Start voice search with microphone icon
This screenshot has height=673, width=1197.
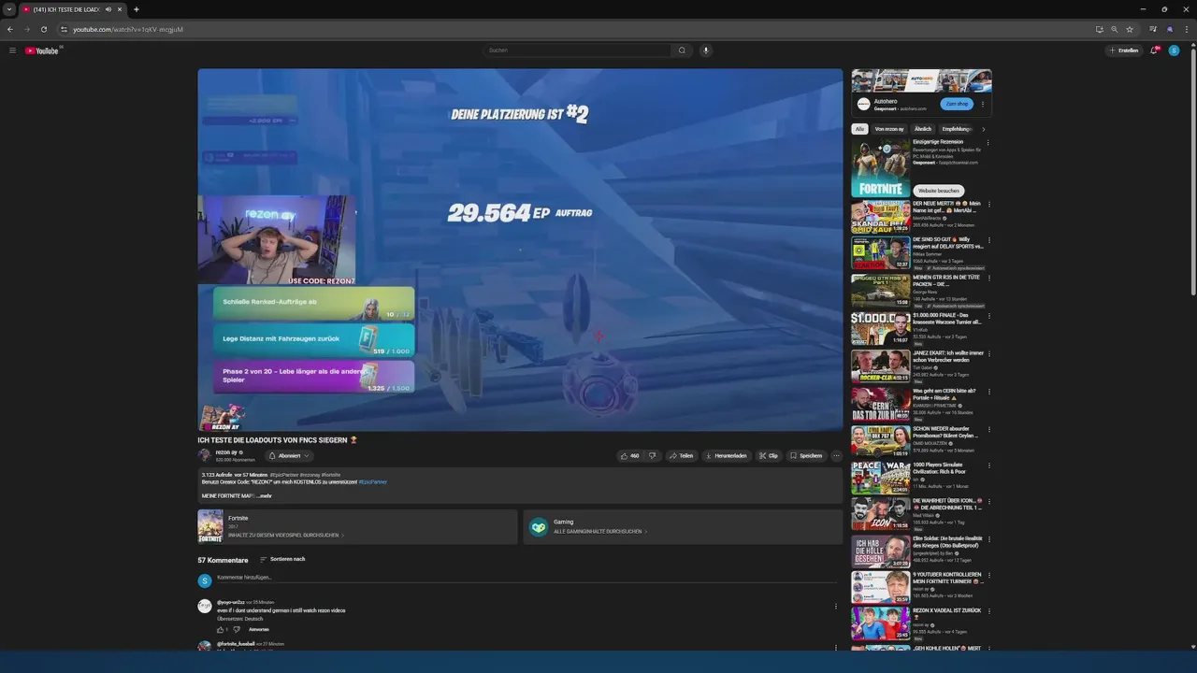pos(706,50)
